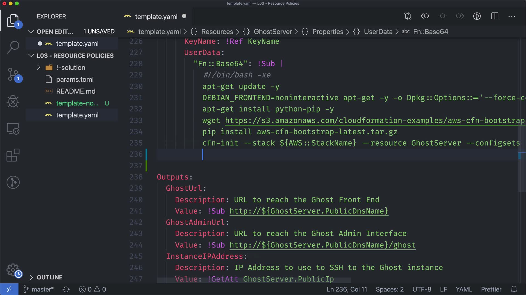Viewport: 526px width, 295px height.
Task: Open params.toml in the explorer
Action: [x=75, y=79]
